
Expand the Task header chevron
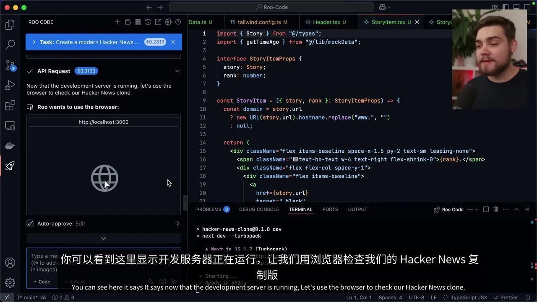34,42
